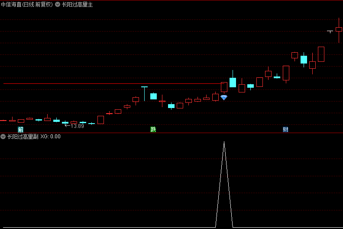343x229 pixels.
Task: Select the large red candle above the diamond marker
Action: (x=224, y=87)
